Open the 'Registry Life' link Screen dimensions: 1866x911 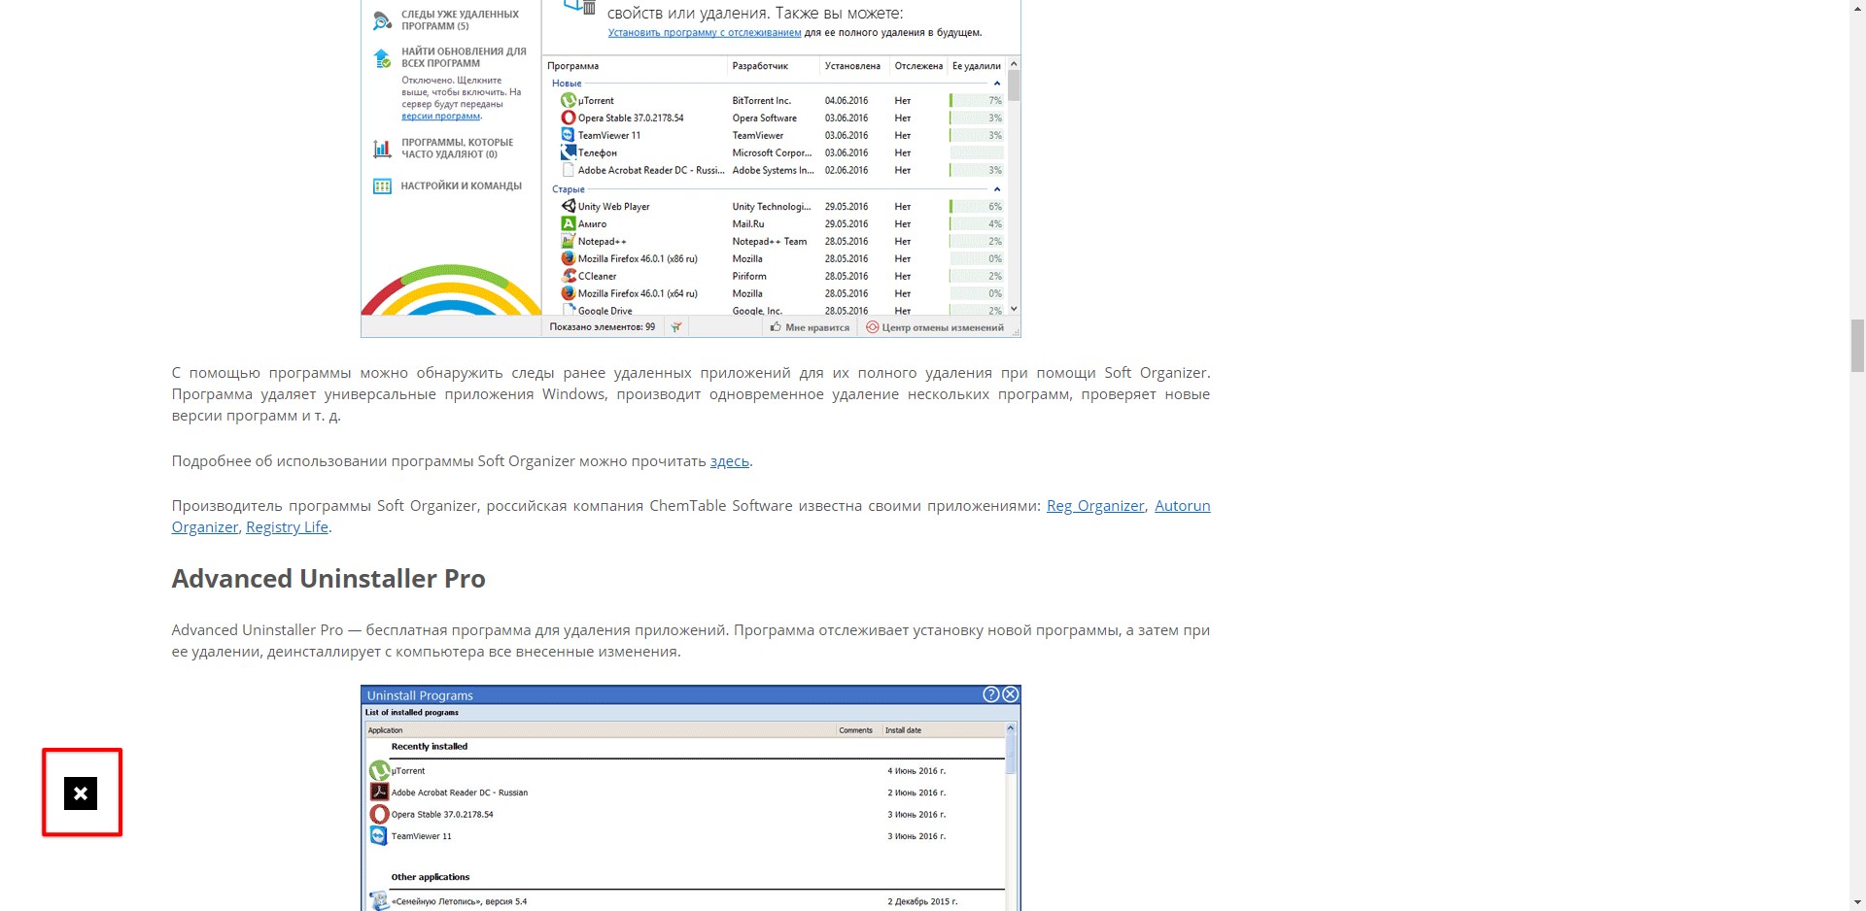click(x=287, y=526)
